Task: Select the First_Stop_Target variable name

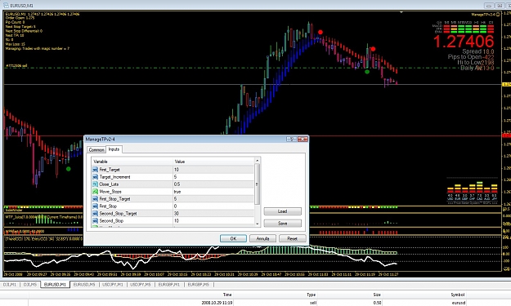Action: 114,199
